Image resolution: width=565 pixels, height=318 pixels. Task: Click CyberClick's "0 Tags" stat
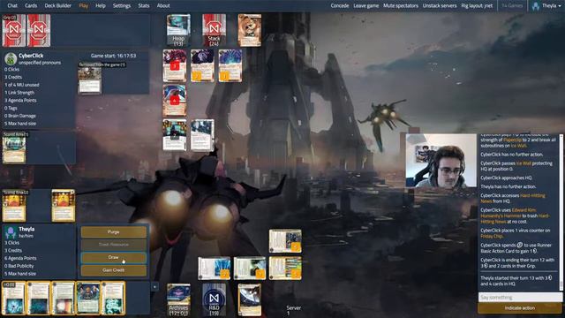pyautogui.click(x=11, y=108)
